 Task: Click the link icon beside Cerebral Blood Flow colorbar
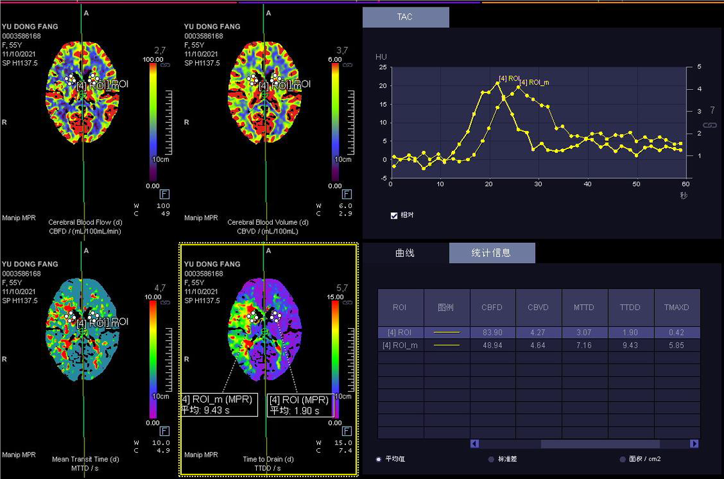166,65
